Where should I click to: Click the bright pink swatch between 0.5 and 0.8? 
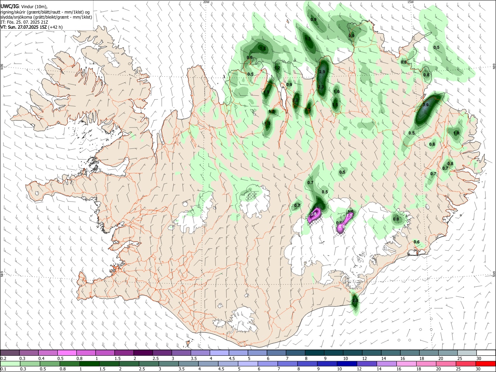tap(67, 353)
